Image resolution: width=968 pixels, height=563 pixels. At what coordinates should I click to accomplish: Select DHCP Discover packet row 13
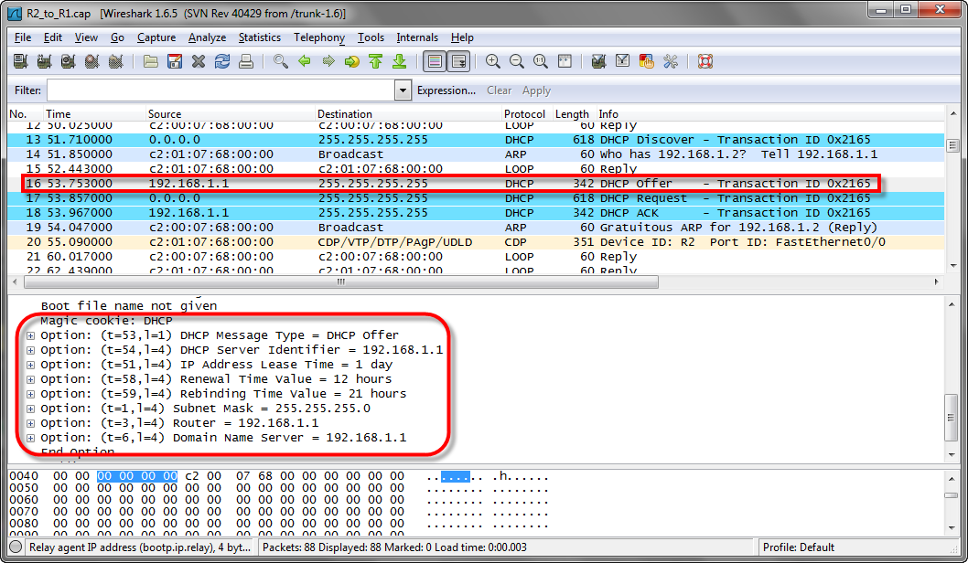click(x=476, y=140)
